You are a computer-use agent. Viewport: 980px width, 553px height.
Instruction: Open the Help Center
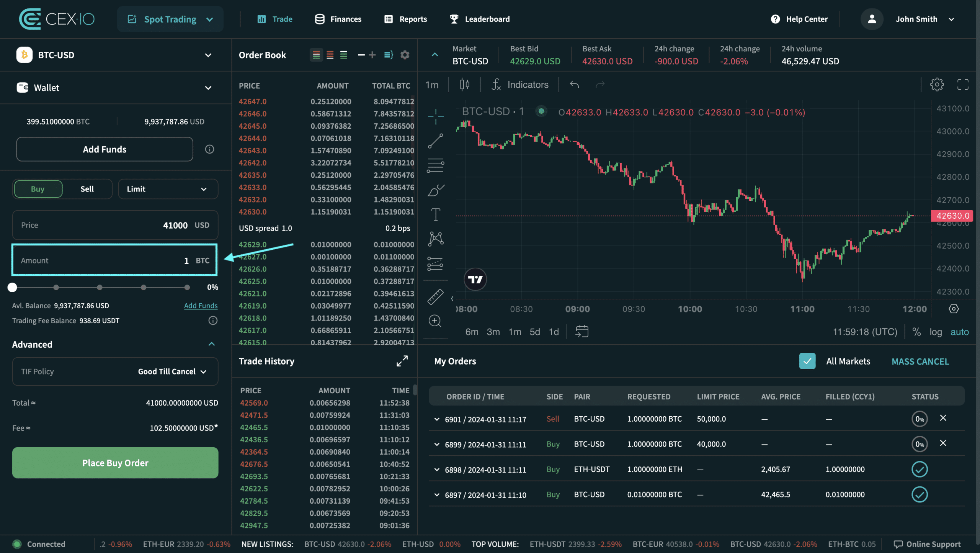(799, 19)
